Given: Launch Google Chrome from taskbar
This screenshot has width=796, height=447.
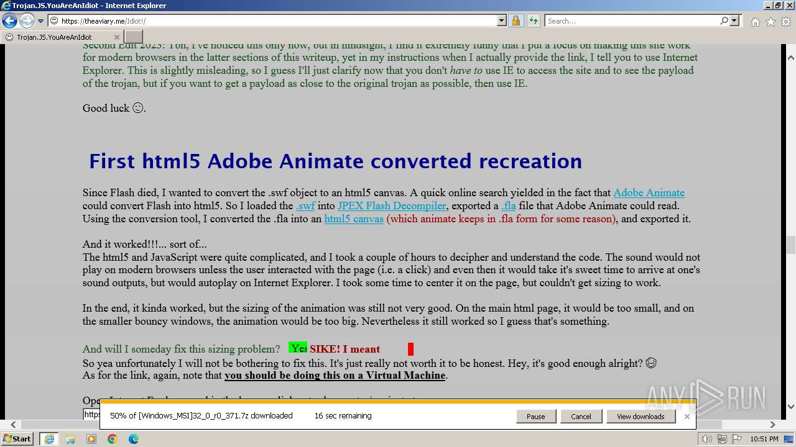Looking at the screenshot, I should (x=113, y=439).
